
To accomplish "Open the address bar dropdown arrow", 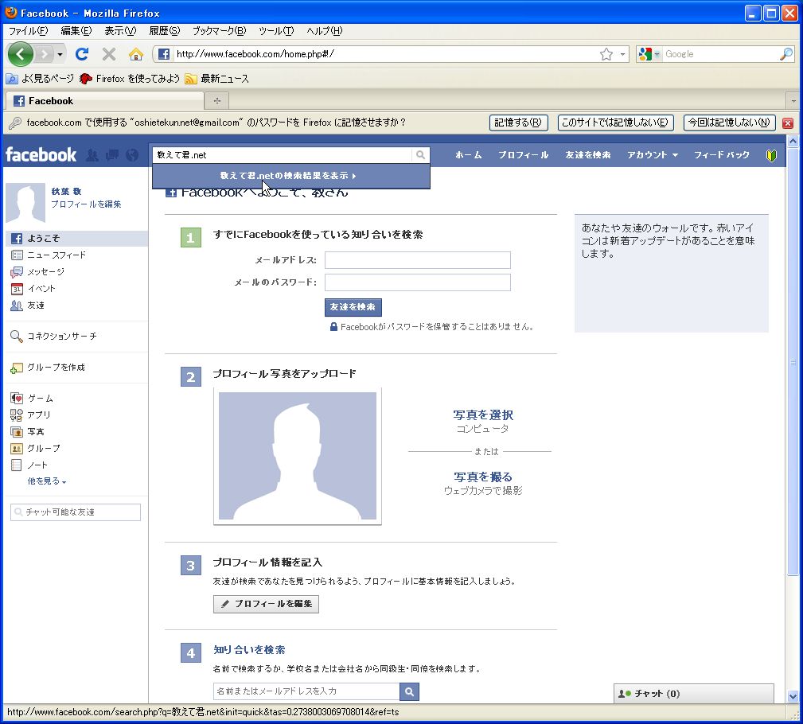I will (622, 54).
